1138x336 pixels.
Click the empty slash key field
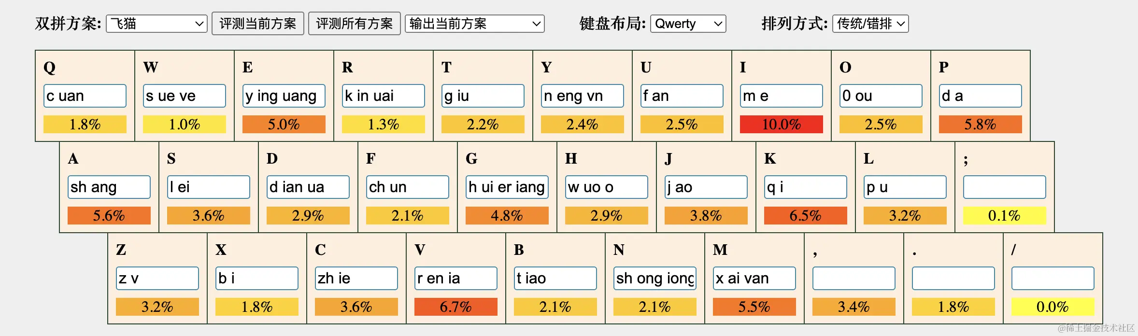coord(1053,278)
